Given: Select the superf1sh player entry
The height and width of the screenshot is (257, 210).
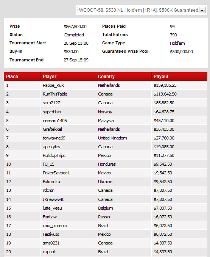Looking at the screenshot, I should (52, 112).
